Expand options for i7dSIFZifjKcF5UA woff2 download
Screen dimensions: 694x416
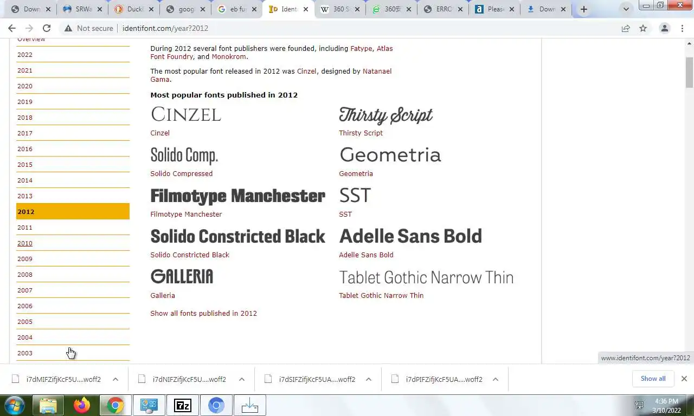369,379
